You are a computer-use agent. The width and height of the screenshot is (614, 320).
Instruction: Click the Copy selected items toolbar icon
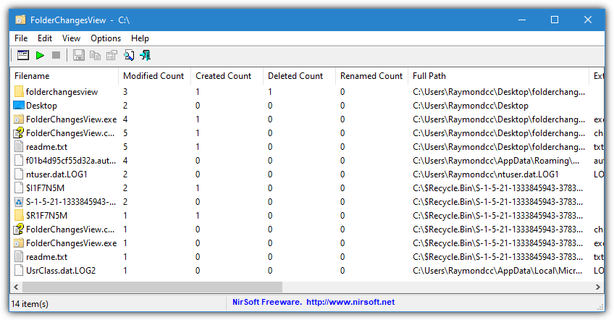(95, 55)
